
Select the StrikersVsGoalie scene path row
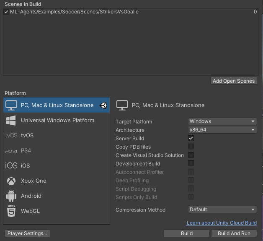(x=131, y=12)
